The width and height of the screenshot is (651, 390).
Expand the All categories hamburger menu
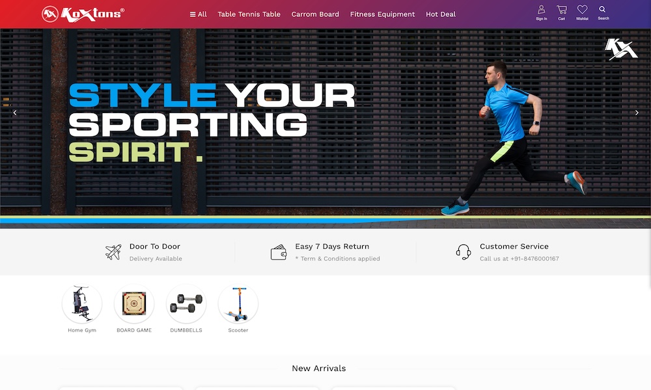click(198, 14)
